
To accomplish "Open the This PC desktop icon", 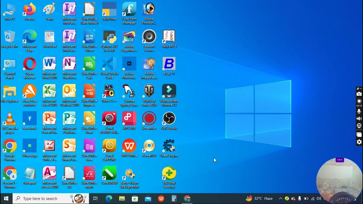I will (x=10, y=12).
